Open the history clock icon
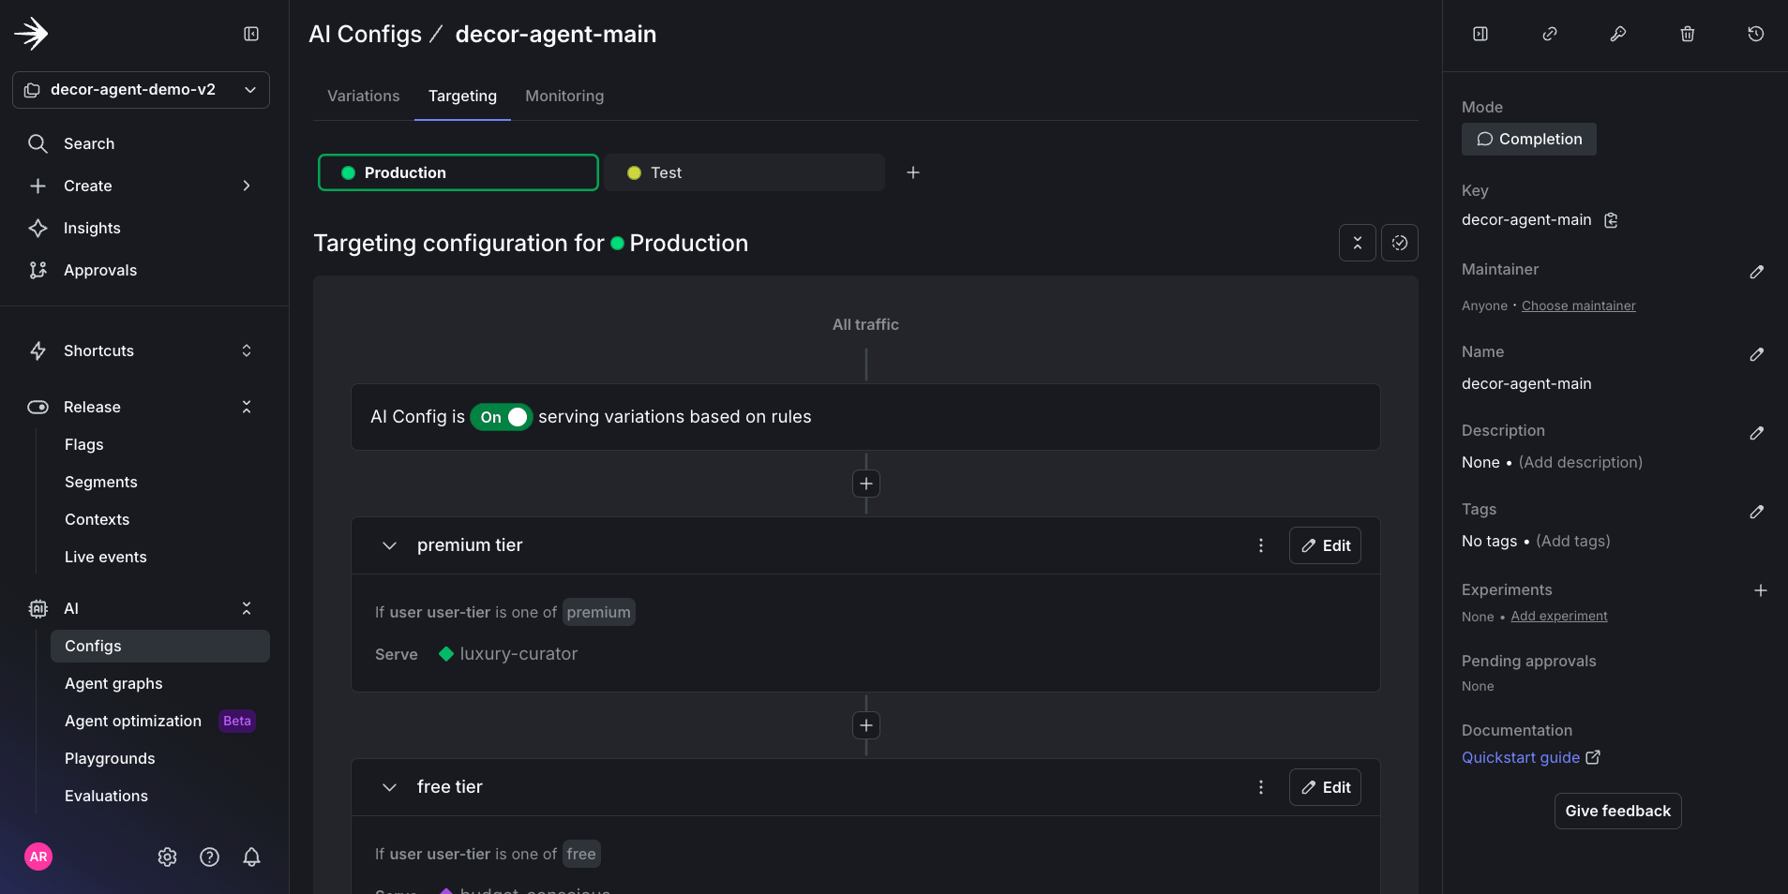The image size is (1788, 894). pos(1756,34)
